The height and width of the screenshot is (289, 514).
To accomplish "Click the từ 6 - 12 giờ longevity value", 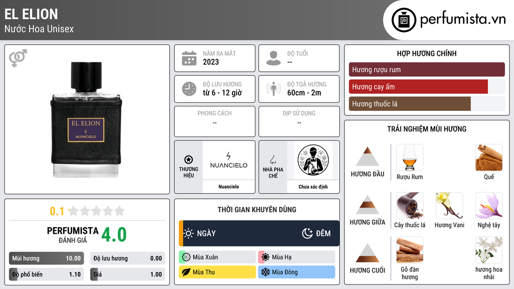I will pyautogui.click(x=222, y=93).
